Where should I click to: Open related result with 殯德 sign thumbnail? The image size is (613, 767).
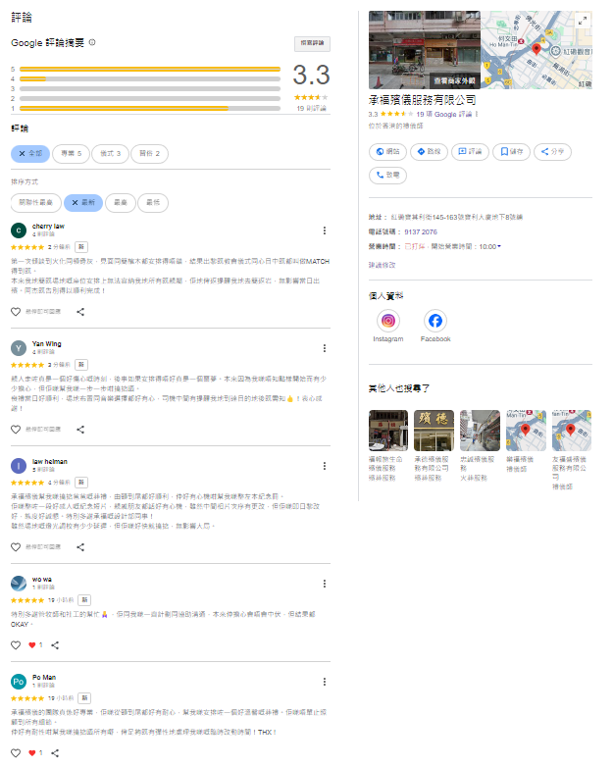pos(434,431)
